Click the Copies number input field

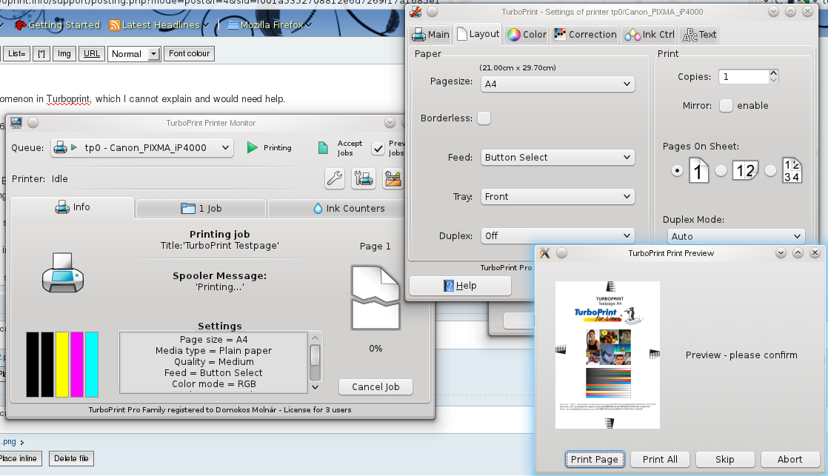[743, 77]
